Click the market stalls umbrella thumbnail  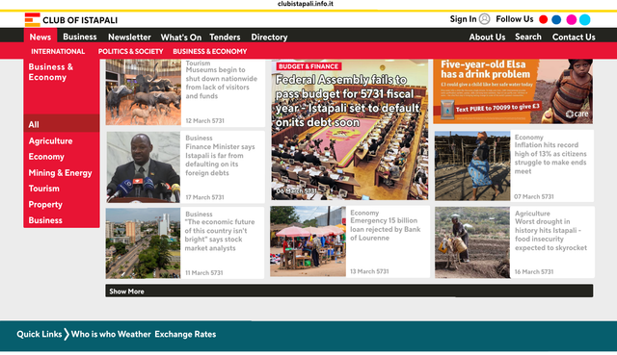tap(308, 241)
